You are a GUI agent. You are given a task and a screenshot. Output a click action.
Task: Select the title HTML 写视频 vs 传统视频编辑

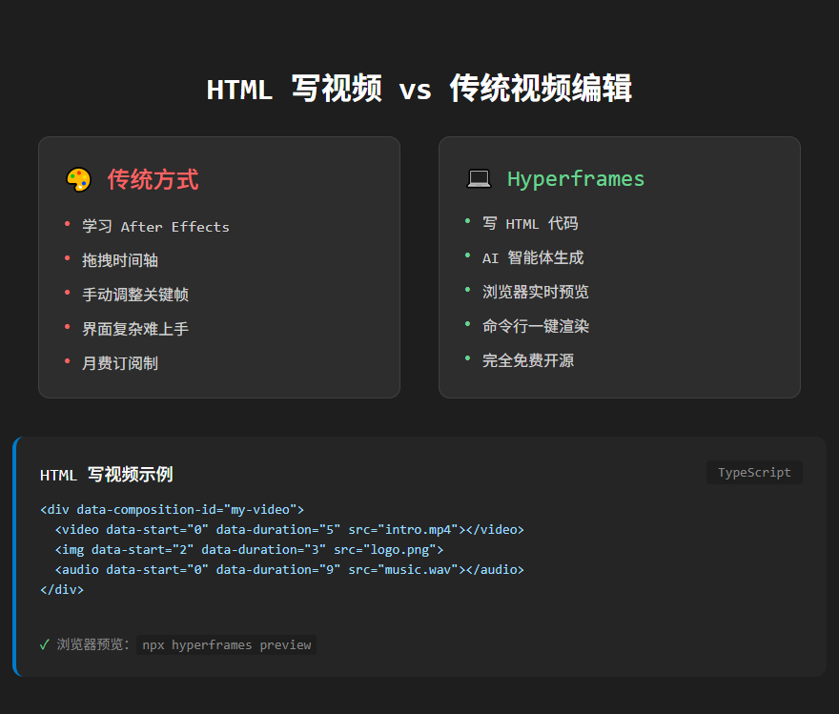[x=419, y=88]
